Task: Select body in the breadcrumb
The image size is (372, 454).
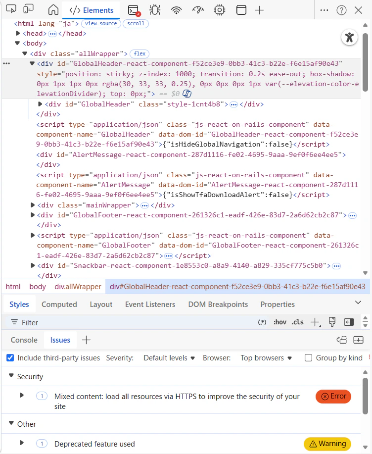Action: 38,287
